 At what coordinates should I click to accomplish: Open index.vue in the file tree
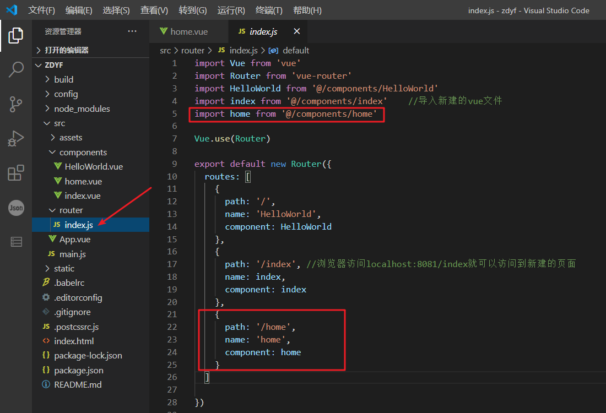pyautogui.click(x=91, y=196)
